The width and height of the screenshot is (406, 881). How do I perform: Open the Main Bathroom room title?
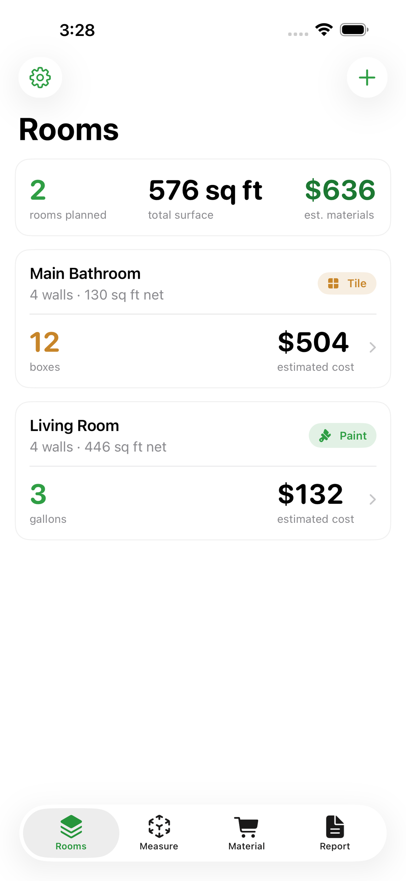(x=85, y=274)
